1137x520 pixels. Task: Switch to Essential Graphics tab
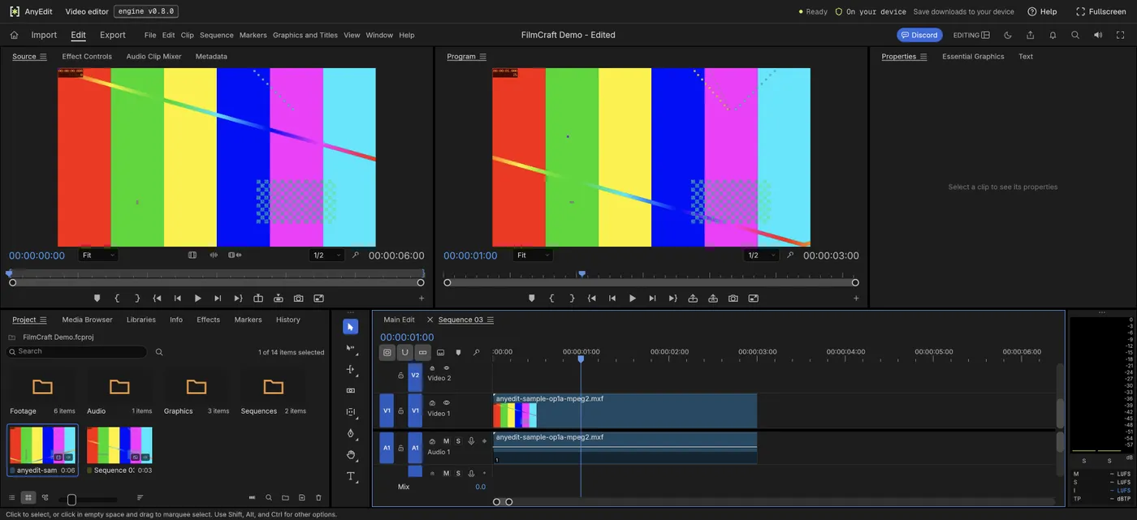tap(973, 57)
